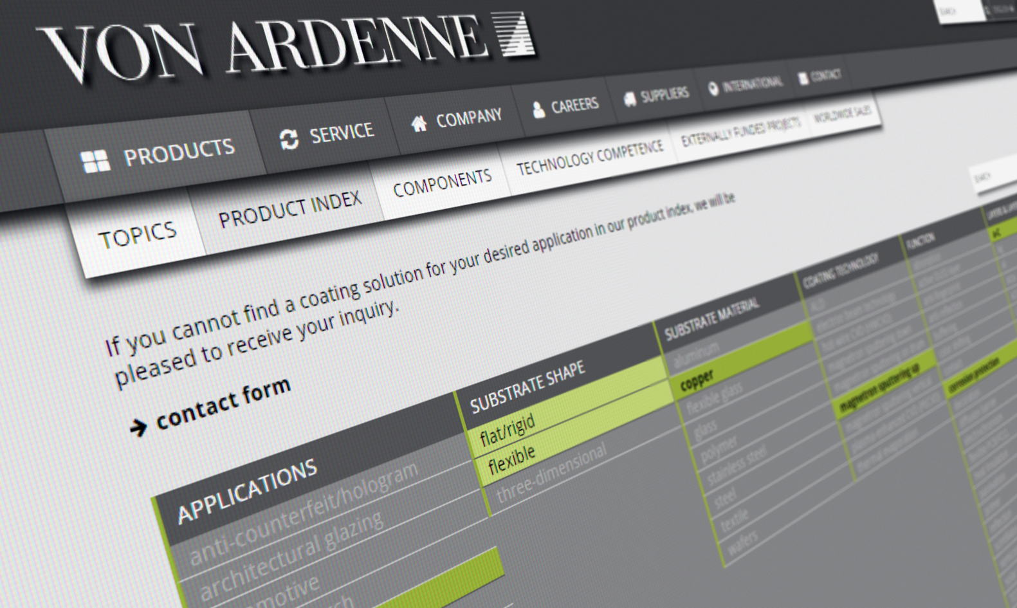Viewport: 1017px width, 608px height.
Task: Select the three-dimensional substrate shape filter
Action: click(550, 473)
